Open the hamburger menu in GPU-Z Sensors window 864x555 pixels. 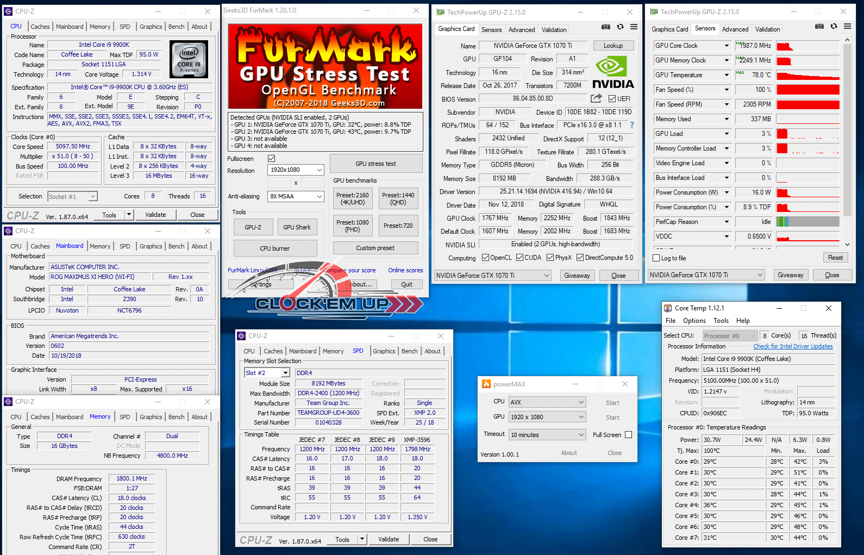847,27
